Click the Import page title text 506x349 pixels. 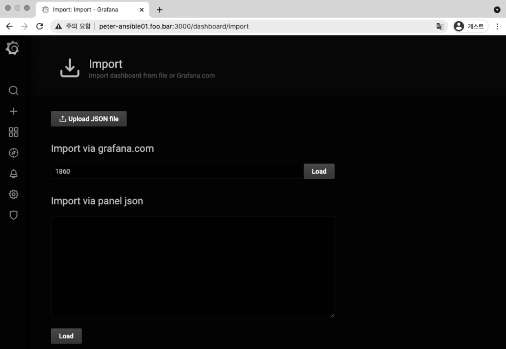coord(106,64)
